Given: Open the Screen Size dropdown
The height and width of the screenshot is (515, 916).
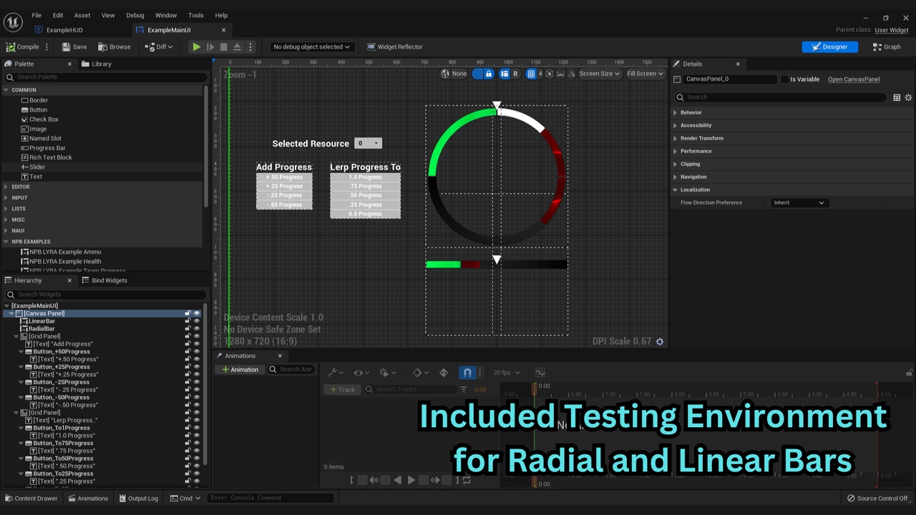Looking at the screenshot, I should (x=599, y=74).
